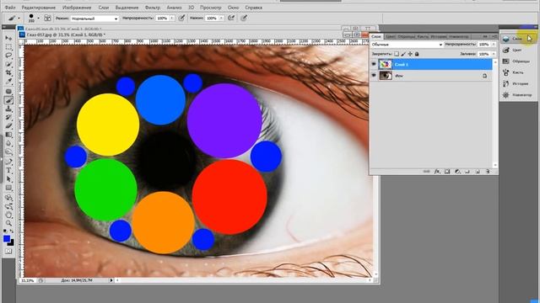Select the Magic Wand tool
540x303 pixels.
[8, 64]
